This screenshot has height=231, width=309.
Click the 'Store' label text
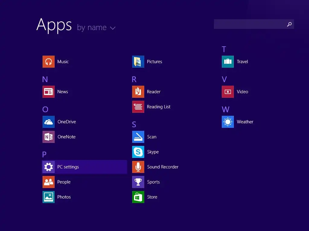152,197
